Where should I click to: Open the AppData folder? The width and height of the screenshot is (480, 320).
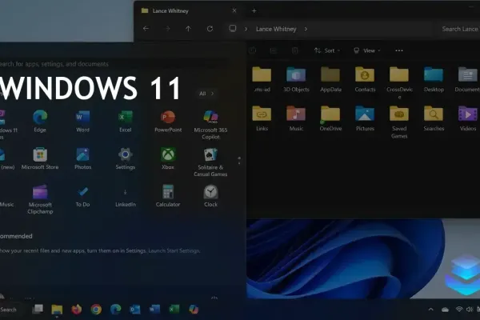(x=330, y=80)
